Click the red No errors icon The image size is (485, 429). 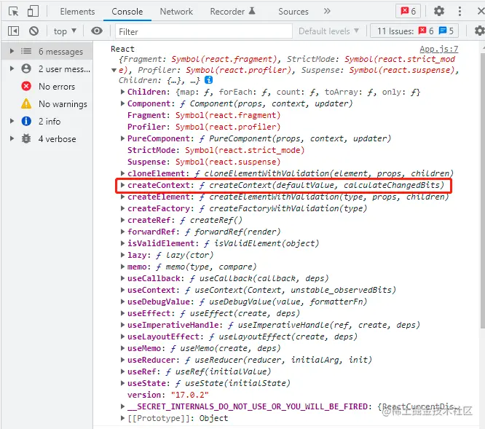[x=26, y=86]
